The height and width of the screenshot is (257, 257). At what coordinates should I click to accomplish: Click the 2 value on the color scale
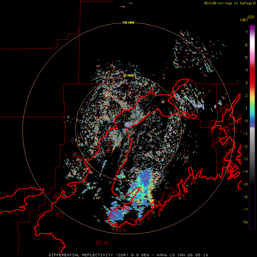(x=246, y=96)
